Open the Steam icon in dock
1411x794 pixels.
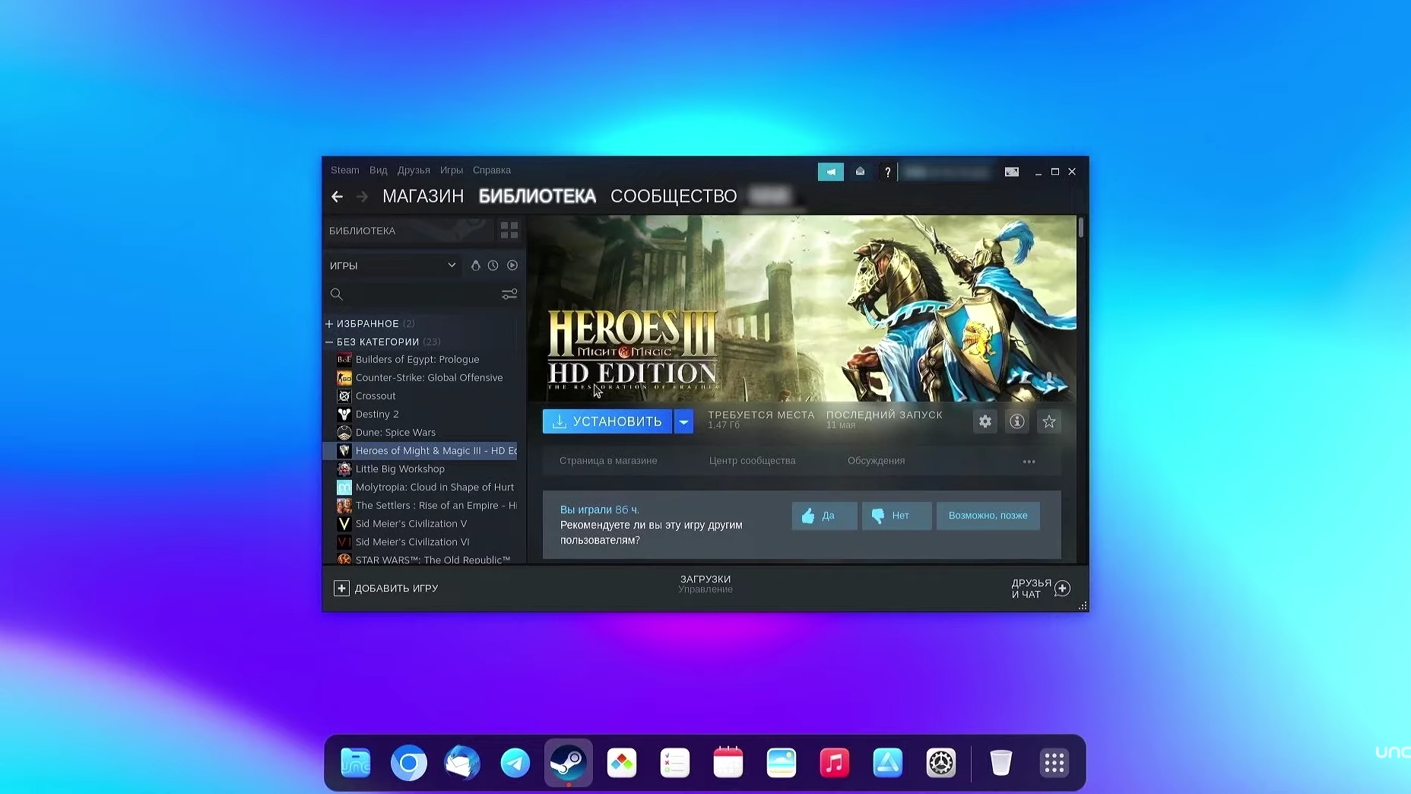[x=569, y=763]
